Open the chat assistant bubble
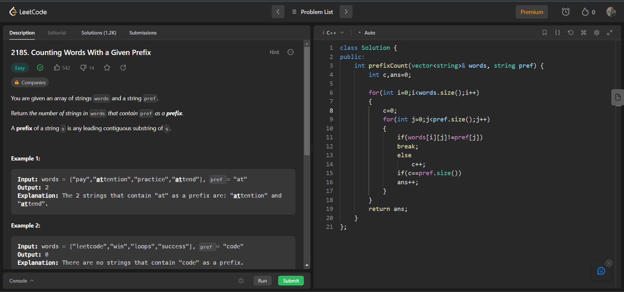 click(x=601, y=271)
